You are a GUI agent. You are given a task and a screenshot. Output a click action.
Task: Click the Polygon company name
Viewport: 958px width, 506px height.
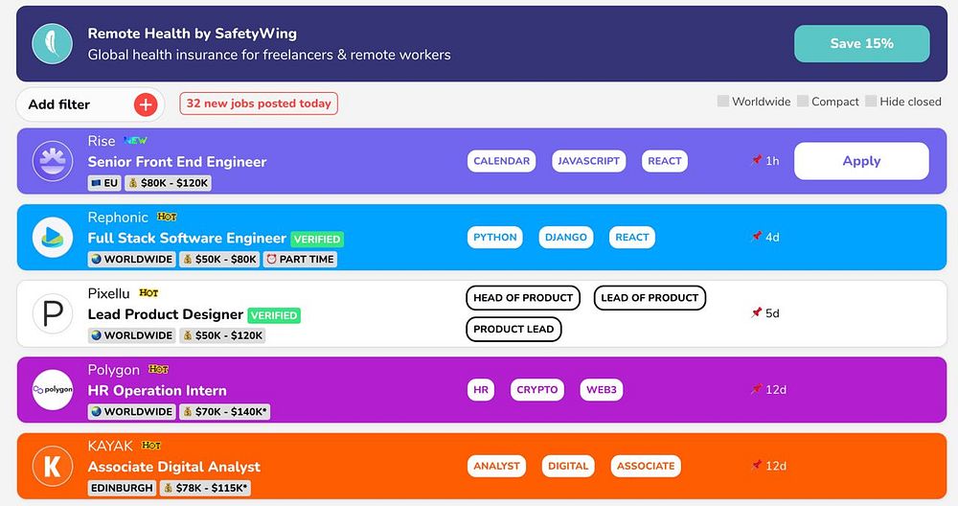(x=114, y=370)
